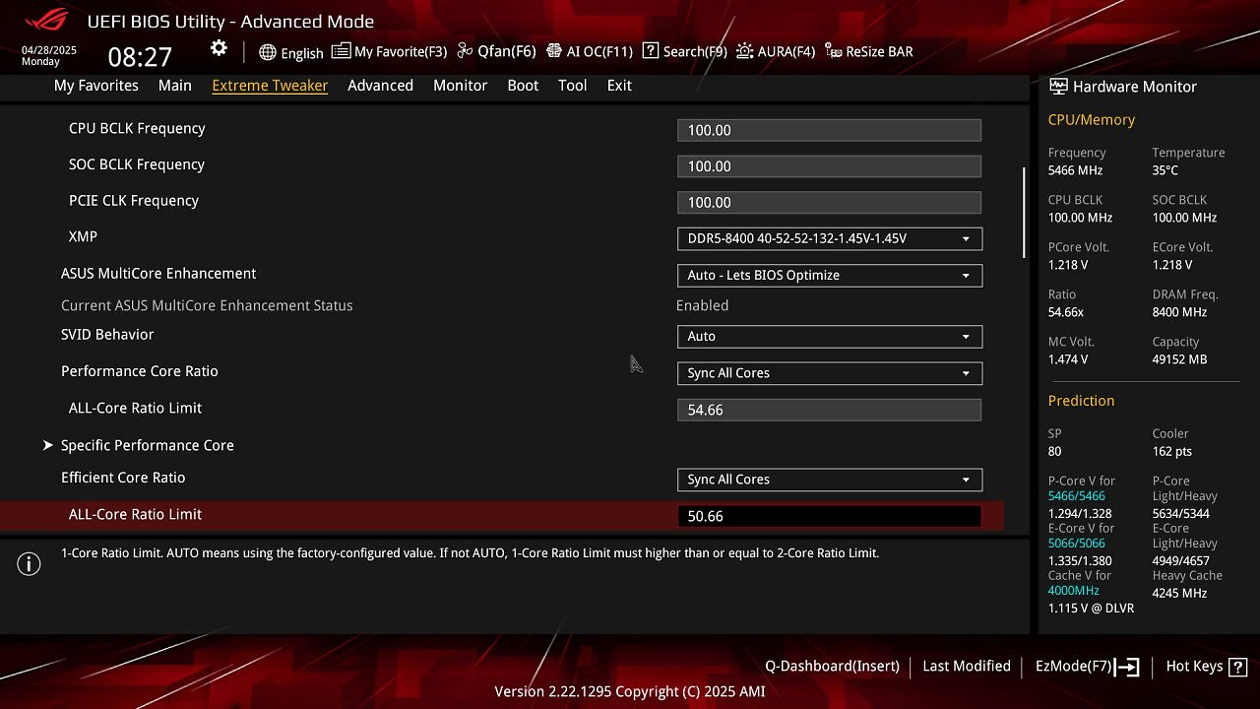Go to the Exit tab
Viewport: 1260px width, 709px height.
pos(619,86)
